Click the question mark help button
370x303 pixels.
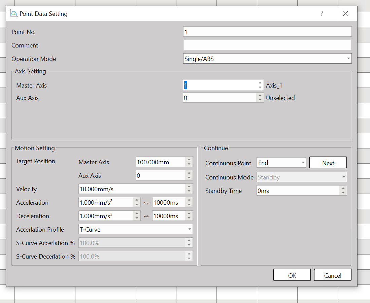pyautogui.click(x=322, y=13)
